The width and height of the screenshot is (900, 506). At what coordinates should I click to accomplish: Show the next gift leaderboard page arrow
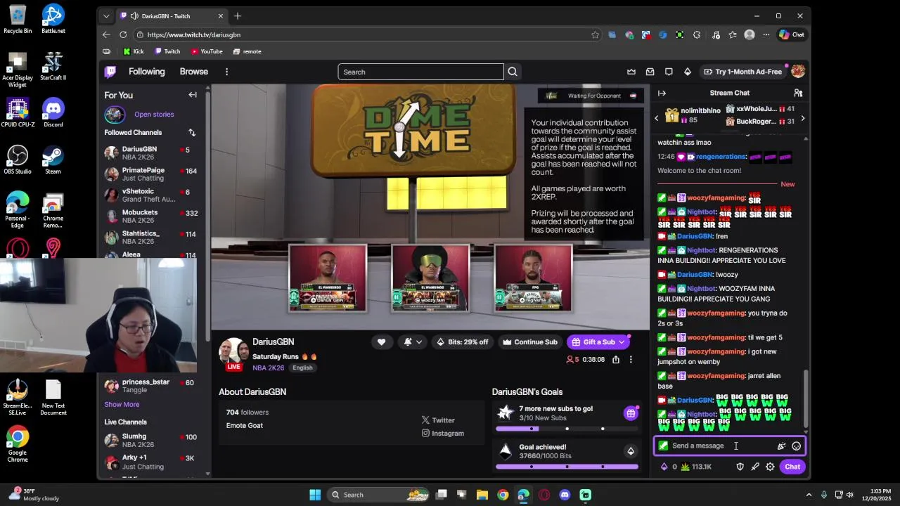coord(803,118)
